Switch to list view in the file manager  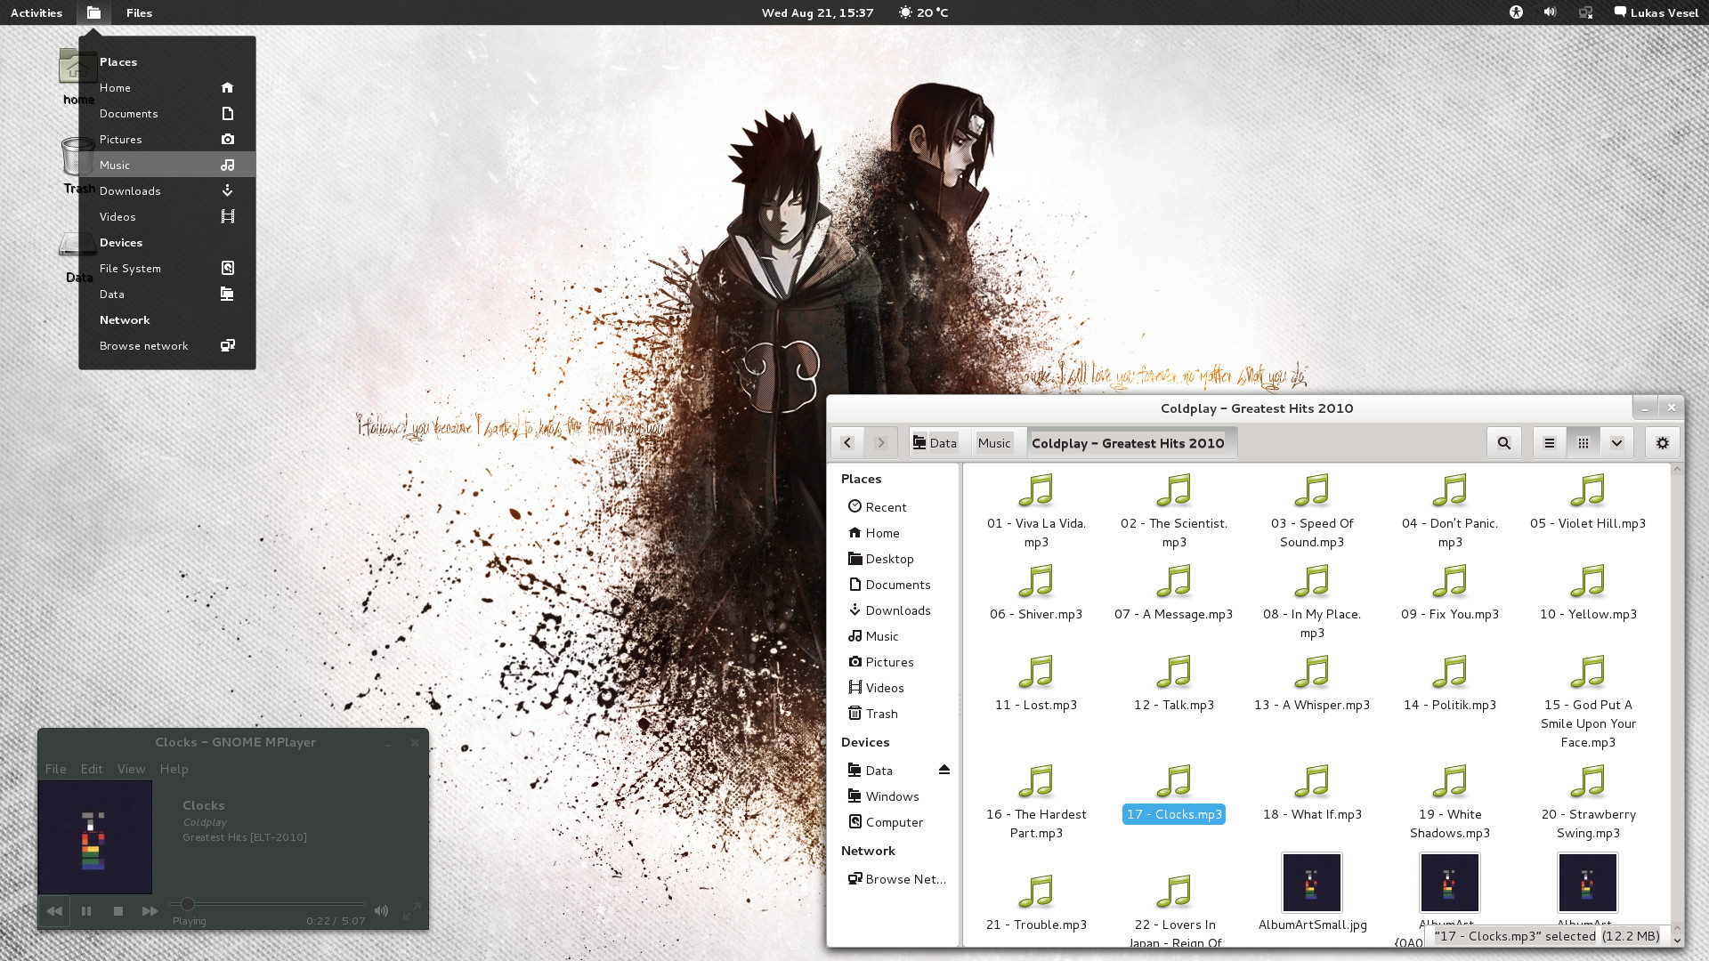coord(1550,442)
